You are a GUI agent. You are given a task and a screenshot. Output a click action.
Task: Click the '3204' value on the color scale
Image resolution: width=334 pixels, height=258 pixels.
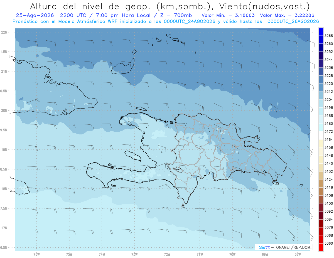[329, 100]
